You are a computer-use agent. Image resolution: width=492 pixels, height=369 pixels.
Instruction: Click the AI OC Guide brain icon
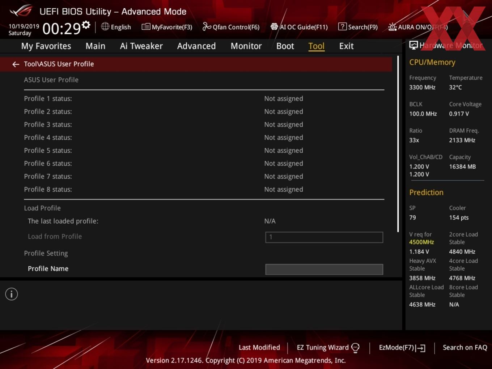pyautogui.click(x=274, y=27)
